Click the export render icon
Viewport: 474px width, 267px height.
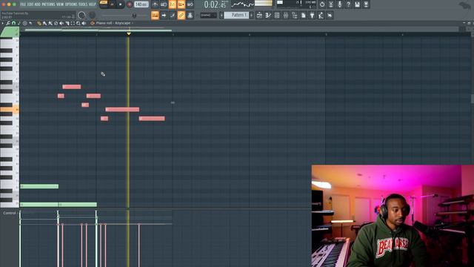click(x=366, y=4)
